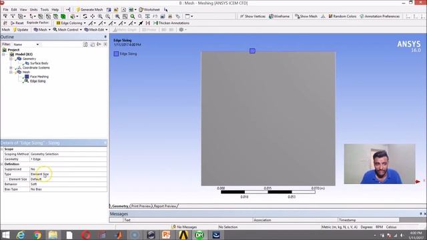Open the ANSYS Workbench taskbar icon
Screen dimensions: 427x240
coord(183,235)
